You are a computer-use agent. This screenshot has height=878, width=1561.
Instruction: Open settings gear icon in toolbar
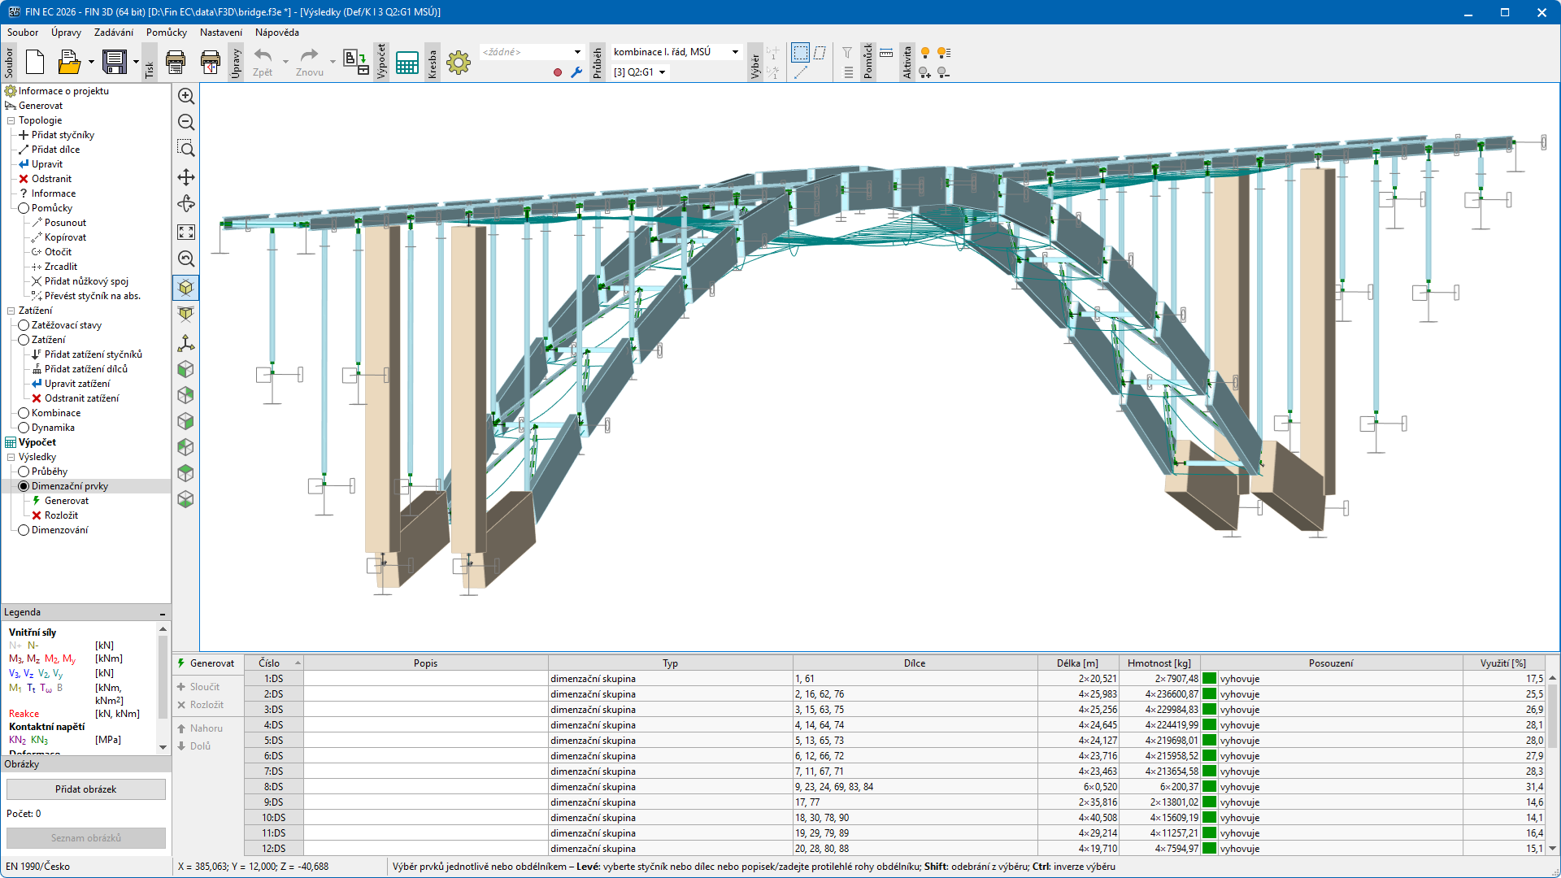pyautogui.click(x=459, y=63)
